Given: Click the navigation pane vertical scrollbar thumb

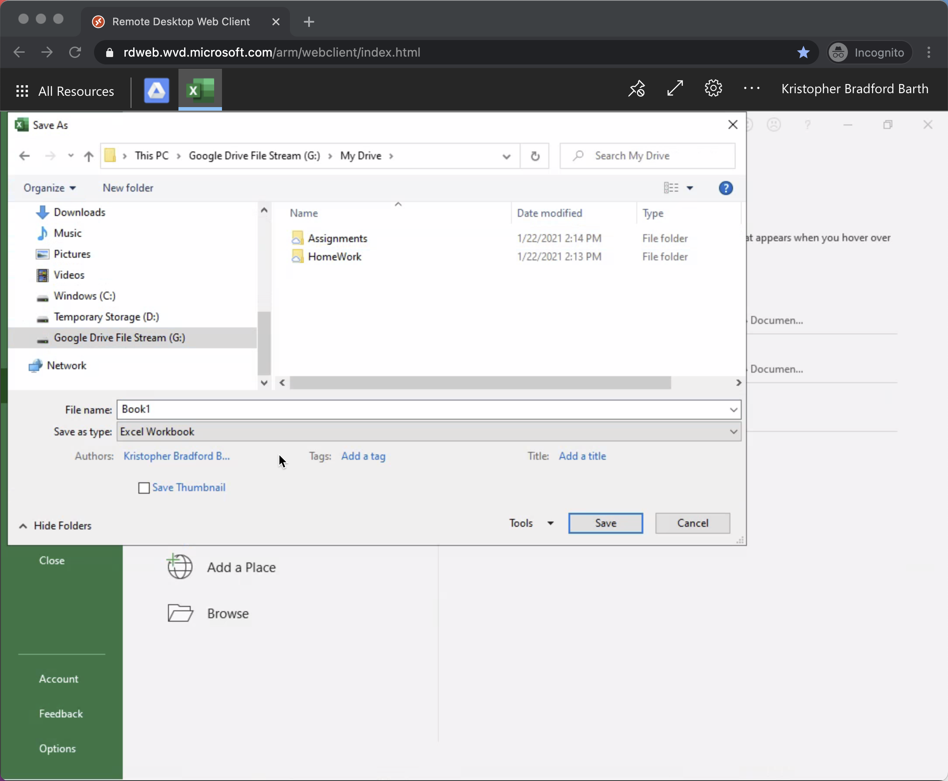Looking at the screenshot, I should tap(264, 343).
